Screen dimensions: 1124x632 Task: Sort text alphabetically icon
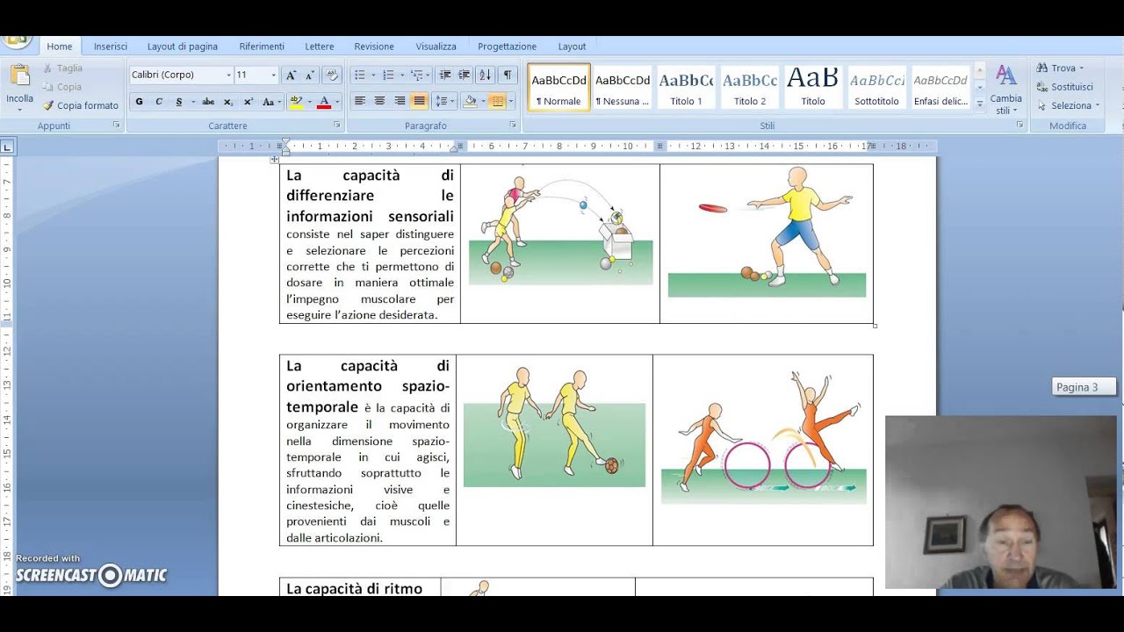click(x=486, y=75)
